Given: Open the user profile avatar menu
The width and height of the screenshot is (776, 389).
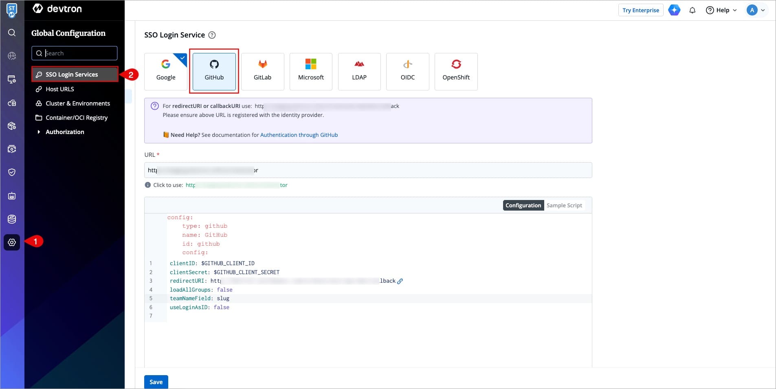Looking at the screenshot, I should pos(756,10).
